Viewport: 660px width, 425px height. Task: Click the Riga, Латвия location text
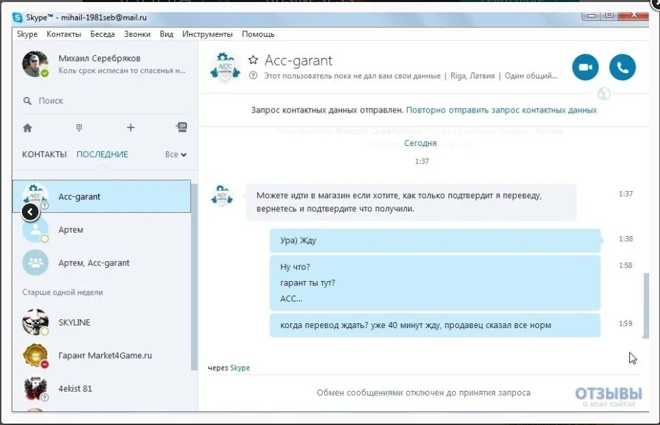tap(472, 76)
